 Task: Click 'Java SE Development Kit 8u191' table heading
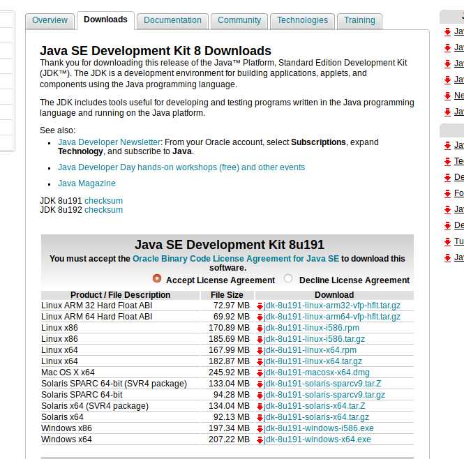(x=230, y=245)
